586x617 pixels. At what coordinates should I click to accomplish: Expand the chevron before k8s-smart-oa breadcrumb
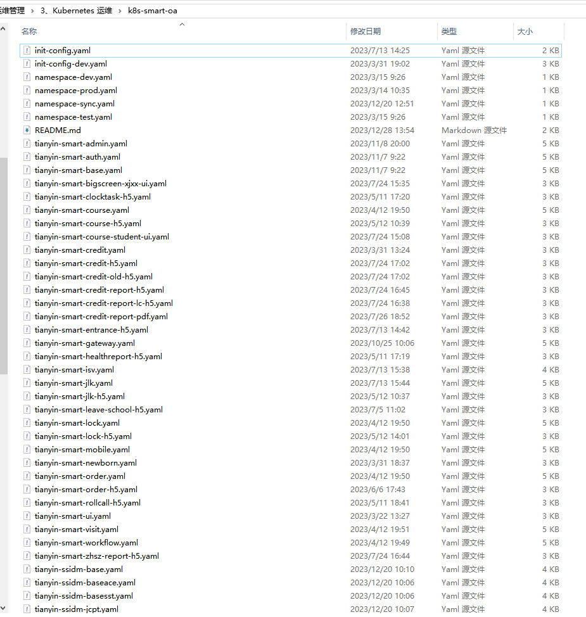pyautogui.click(x=120, y=11)
